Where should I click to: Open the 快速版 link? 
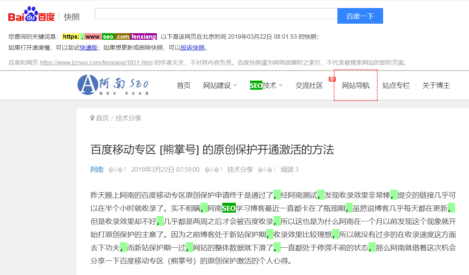tap(89, 47)
